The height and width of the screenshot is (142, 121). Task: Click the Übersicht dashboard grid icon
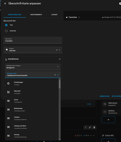pos(8,92)
